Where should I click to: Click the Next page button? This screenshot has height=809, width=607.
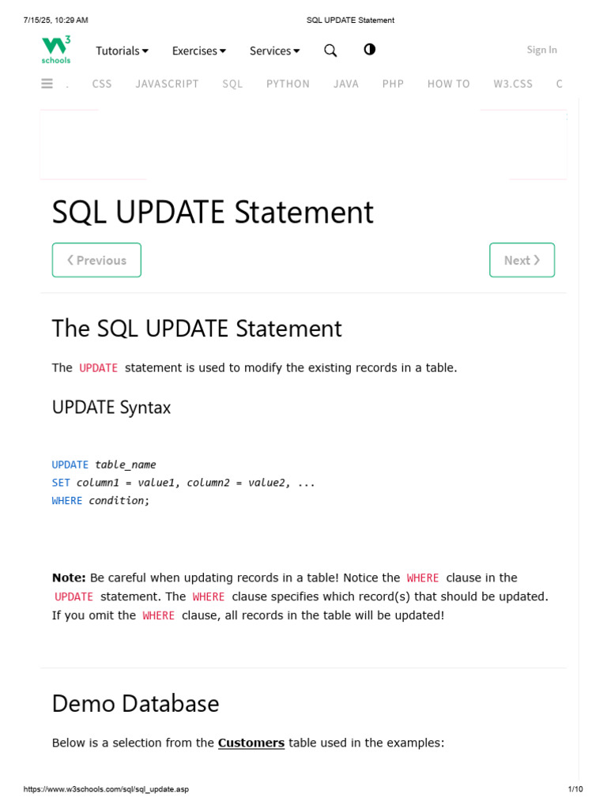click(522, 260)
